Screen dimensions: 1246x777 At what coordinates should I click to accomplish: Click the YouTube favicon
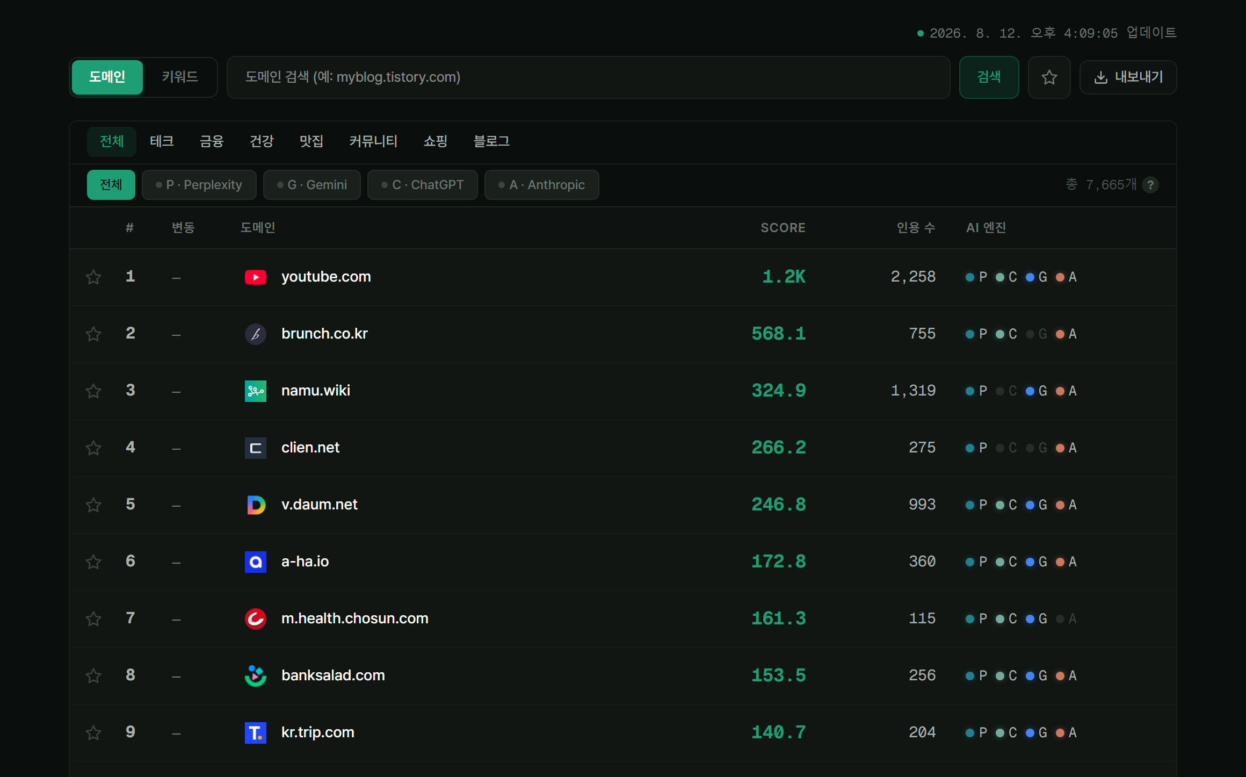tap(256, 277)
